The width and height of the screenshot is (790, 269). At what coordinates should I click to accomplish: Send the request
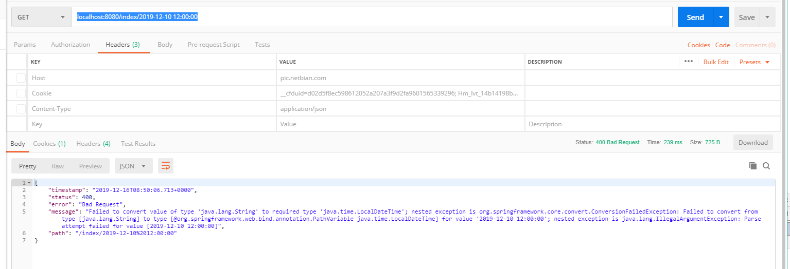(x=695, y=17)
